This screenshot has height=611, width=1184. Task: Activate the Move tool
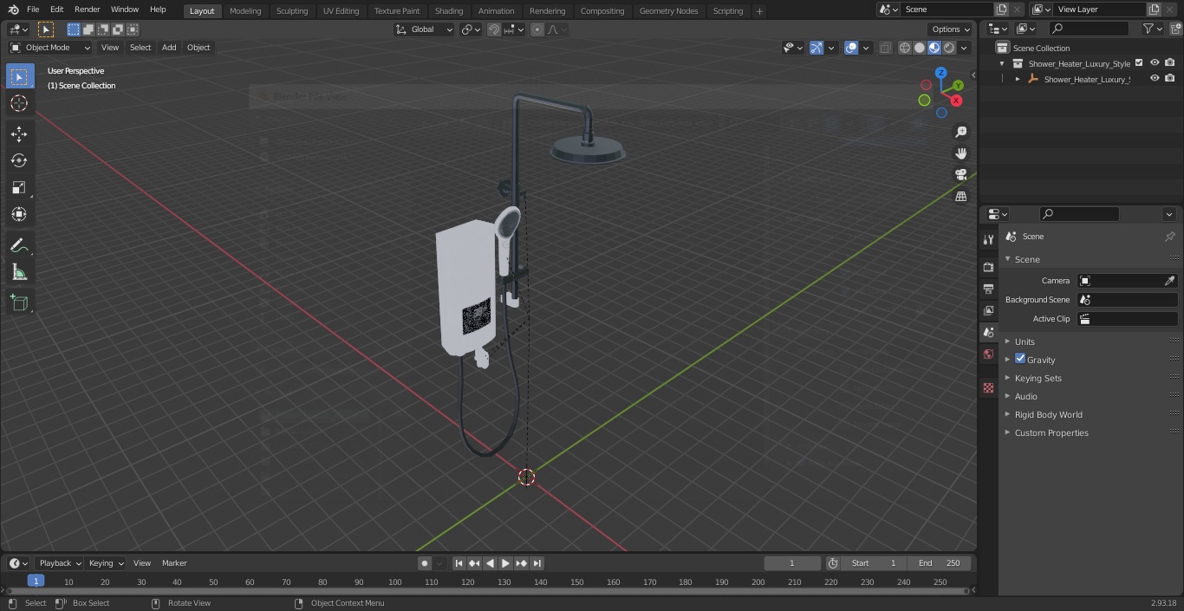click(19, 133)
